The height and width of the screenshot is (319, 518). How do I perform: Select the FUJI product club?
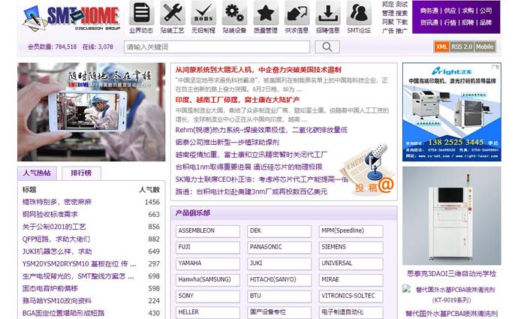(208, 248)
